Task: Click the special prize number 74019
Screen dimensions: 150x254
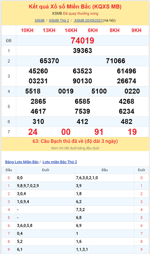Action: tap(82, 41)
